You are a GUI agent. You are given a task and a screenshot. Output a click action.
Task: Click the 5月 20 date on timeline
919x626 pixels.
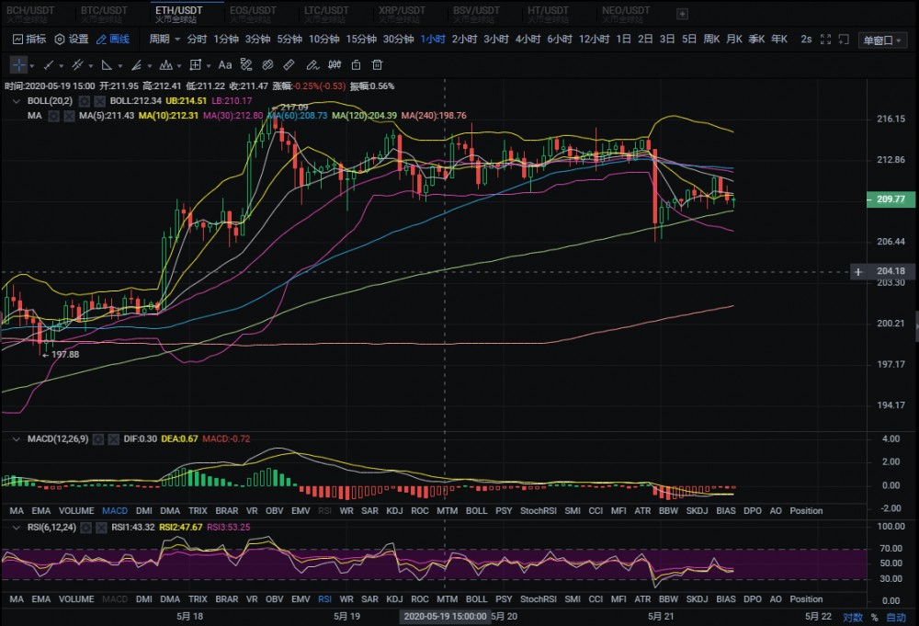[505, 617]
